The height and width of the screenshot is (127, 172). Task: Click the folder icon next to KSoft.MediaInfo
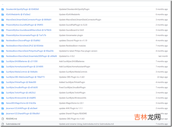(3, 14)
